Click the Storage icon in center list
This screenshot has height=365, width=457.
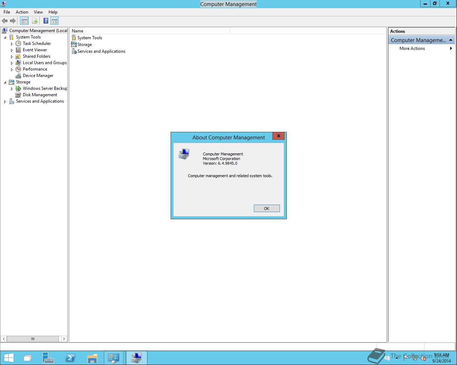(74, 44)
